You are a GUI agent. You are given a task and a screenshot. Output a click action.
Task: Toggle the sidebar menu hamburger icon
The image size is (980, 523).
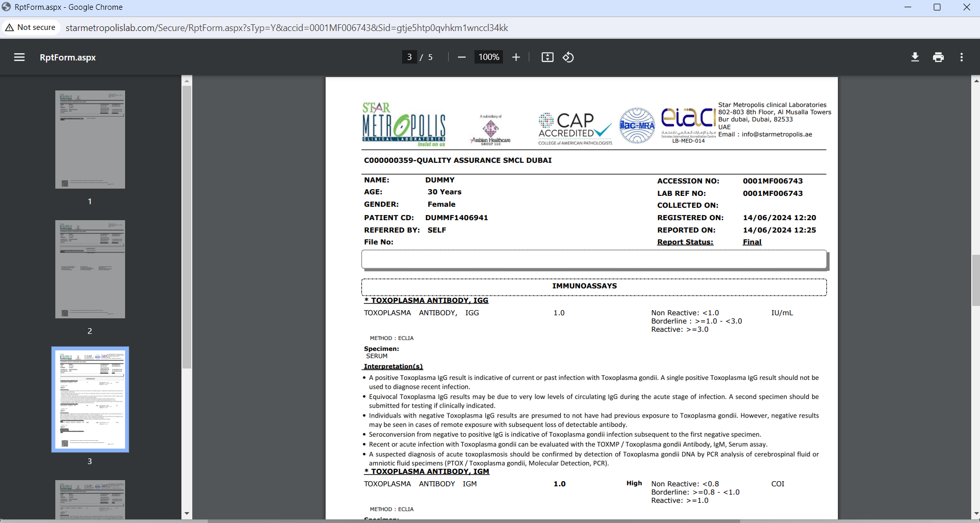click(19, 57)
